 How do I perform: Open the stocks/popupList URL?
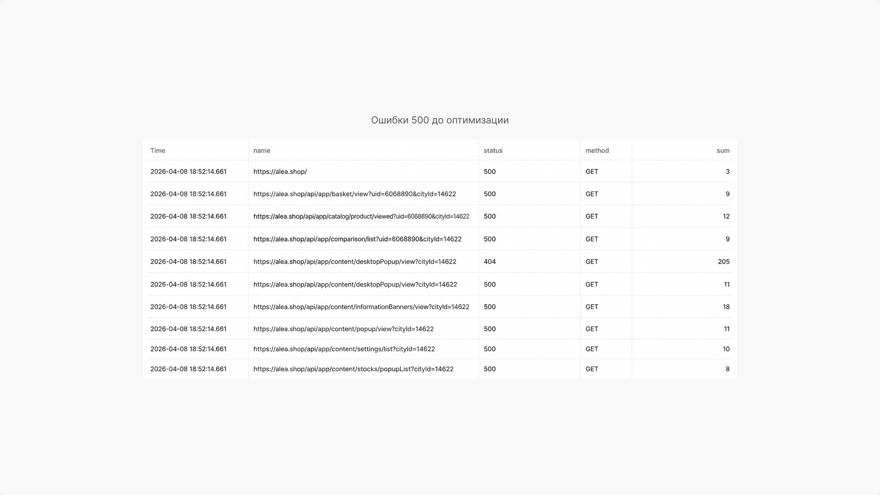pos(353,369)
